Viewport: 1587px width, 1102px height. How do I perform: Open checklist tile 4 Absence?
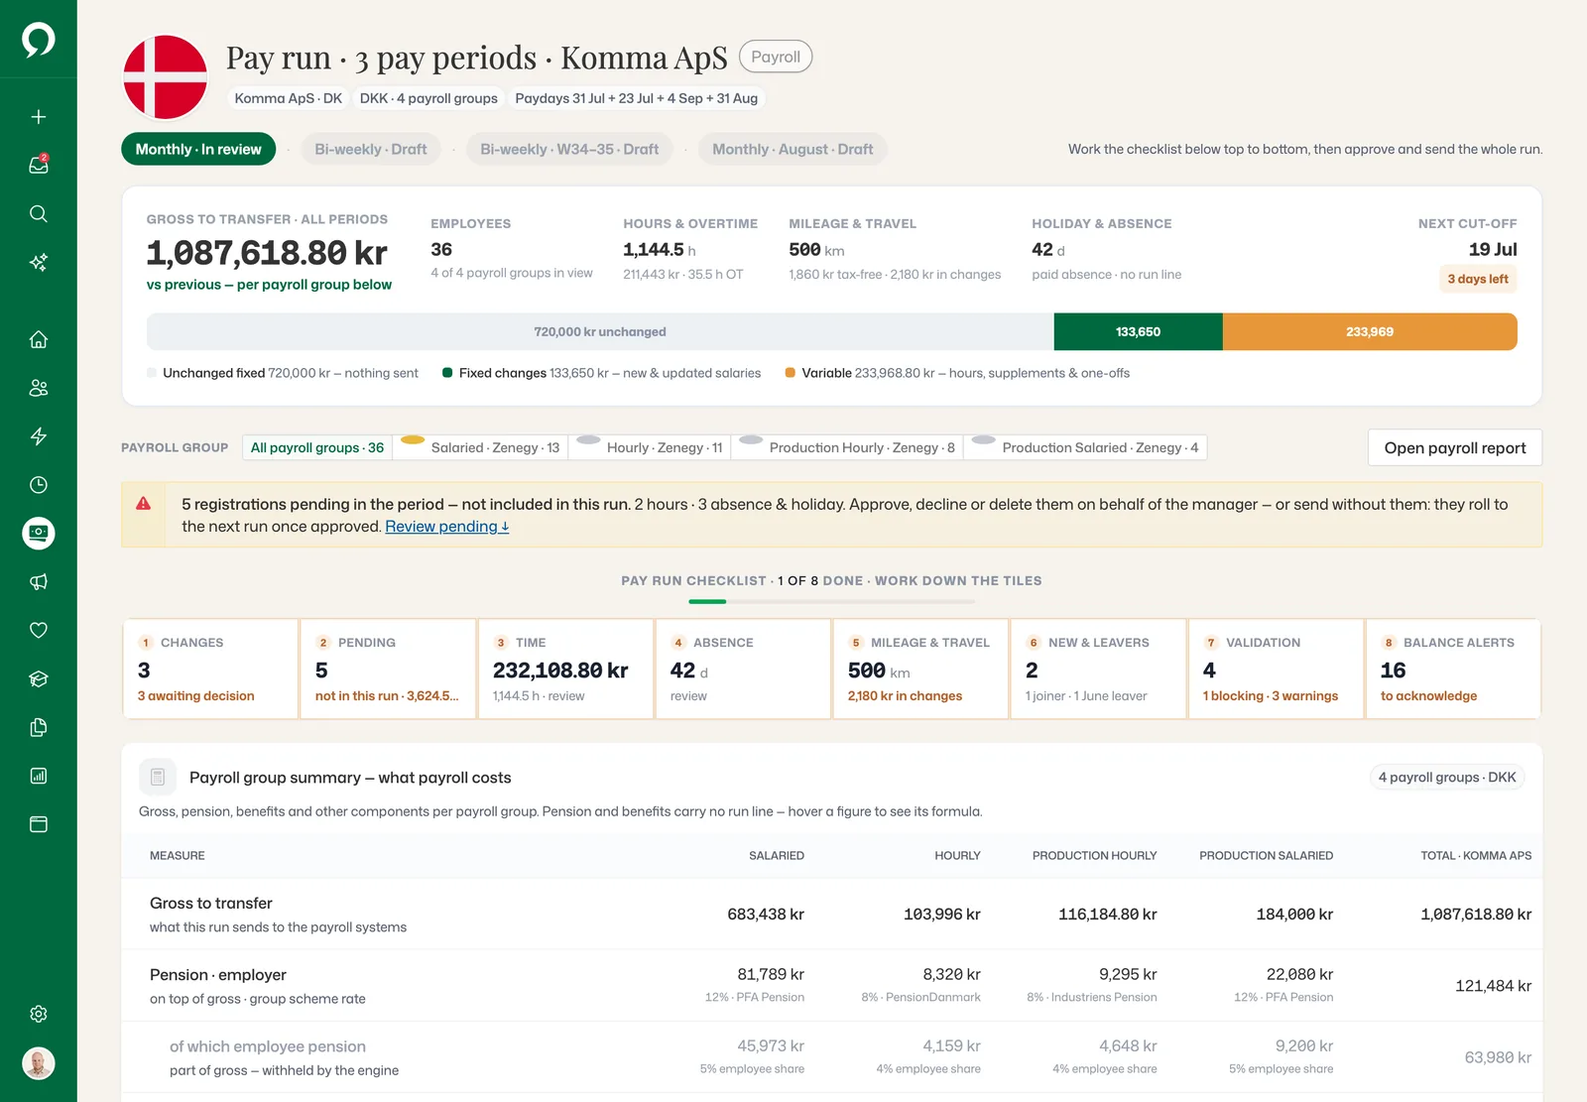tap(743, 669)
